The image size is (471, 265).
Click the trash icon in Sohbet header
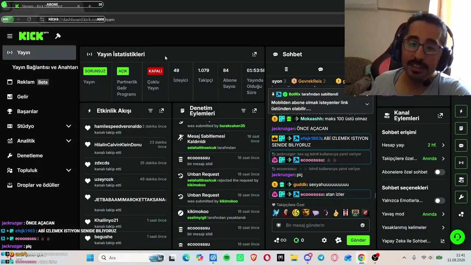[286, 69]
